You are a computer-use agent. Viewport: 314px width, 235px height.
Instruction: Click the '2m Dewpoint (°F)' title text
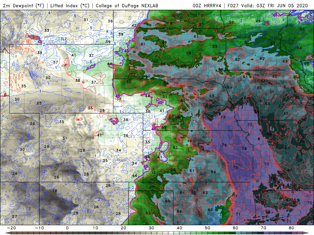coord(24,5)
